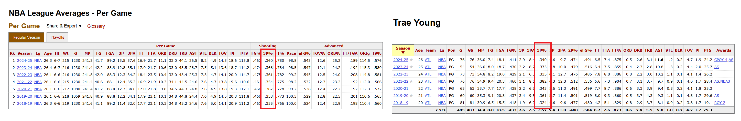
Task: Open the 2018-19 season link in League Averages
Action: tap(25, 103)
